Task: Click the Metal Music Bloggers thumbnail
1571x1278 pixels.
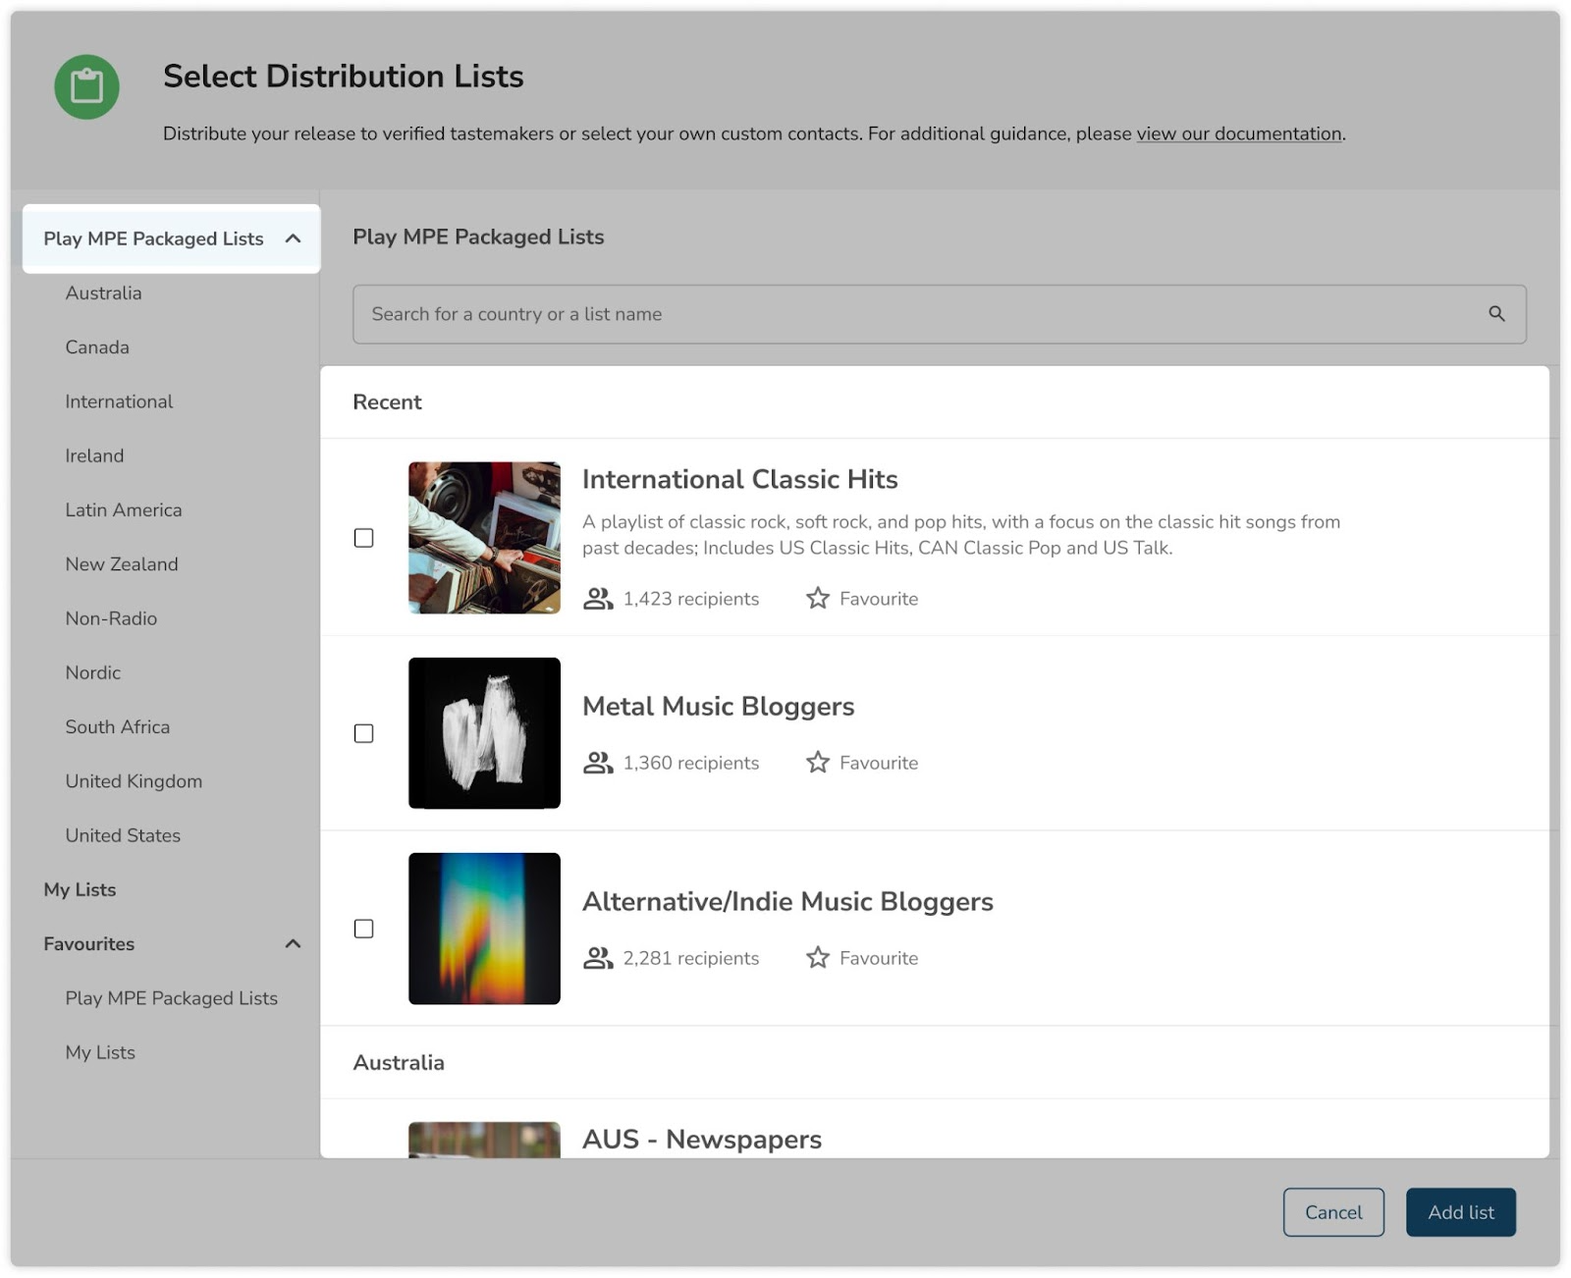Action: click(x=484, y=733)
